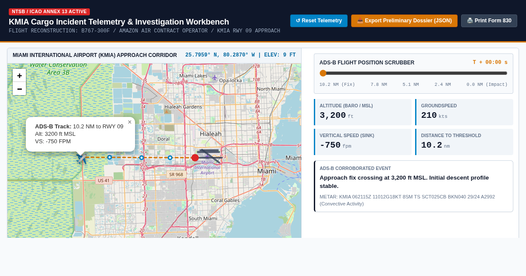This screenshot has height=276, width=526.
Task: Click the Opa-locka airport icon on map
Action: (x=215, y=78)
